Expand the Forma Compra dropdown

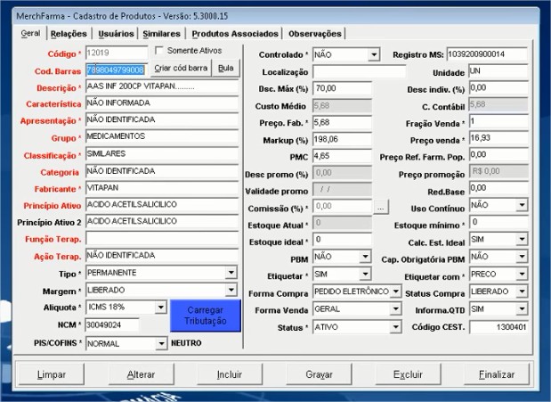point(396,291)
